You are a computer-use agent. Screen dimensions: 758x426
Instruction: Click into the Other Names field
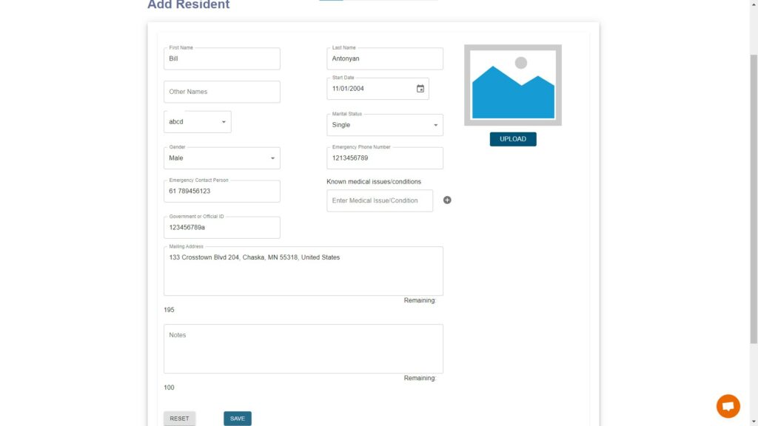click(222, 92)
